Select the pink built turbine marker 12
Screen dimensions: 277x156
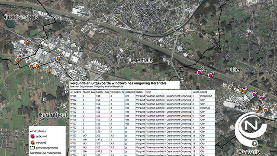pos(199,72)
